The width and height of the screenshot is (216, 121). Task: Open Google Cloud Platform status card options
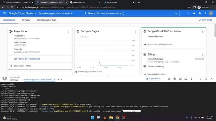tap(203, 32)
